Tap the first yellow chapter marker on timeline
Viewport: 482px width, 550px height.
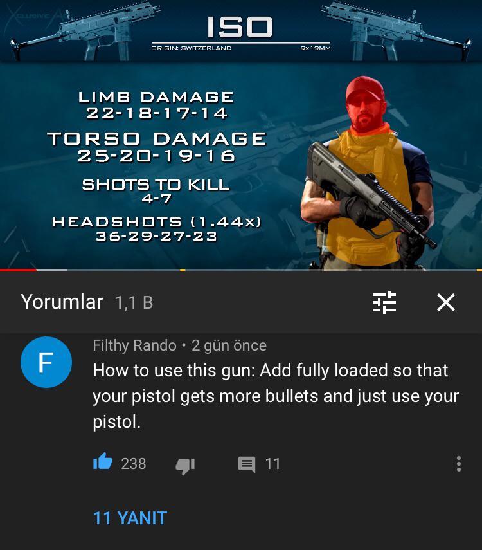[x=183, y=270]
